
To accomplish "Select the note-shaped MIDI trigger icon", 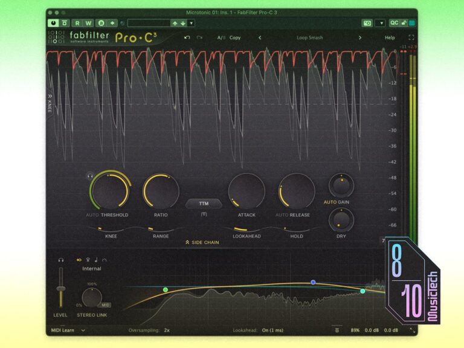I will [96, 260].
